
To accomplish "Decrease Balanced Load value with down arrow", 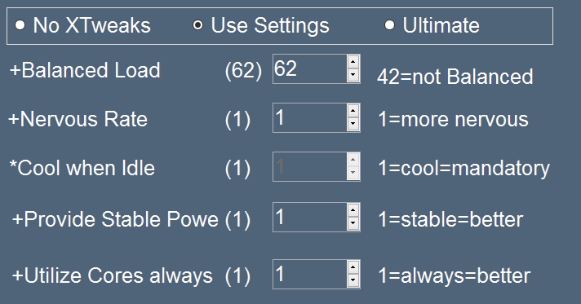I will coord(353,75).
